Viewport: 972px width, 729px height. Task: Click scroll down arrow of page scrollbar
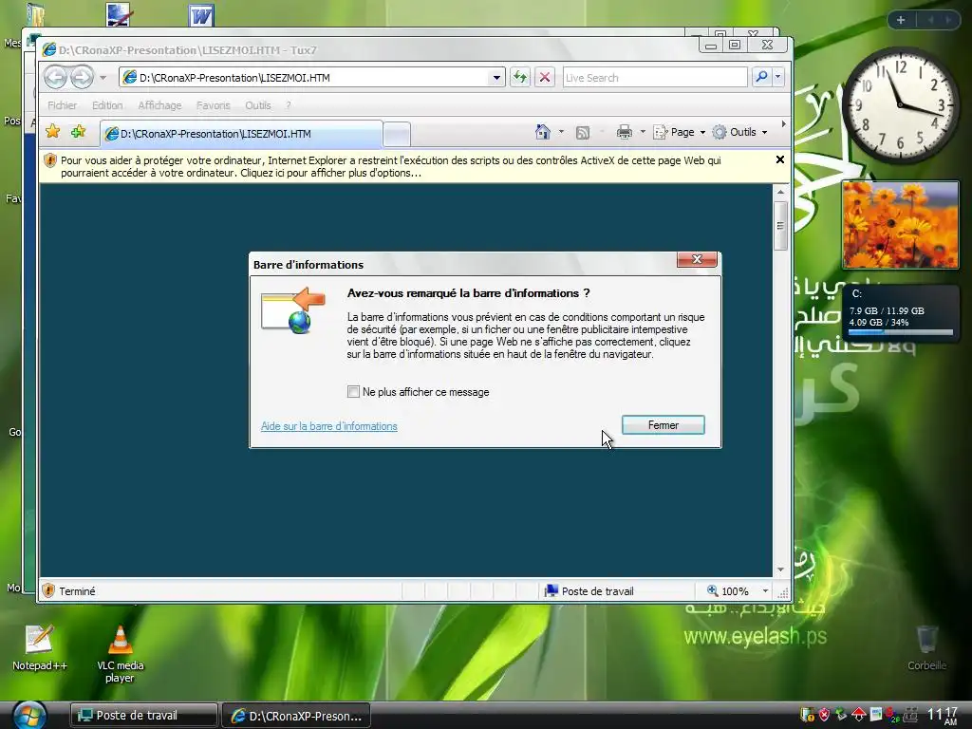point(780,570)
